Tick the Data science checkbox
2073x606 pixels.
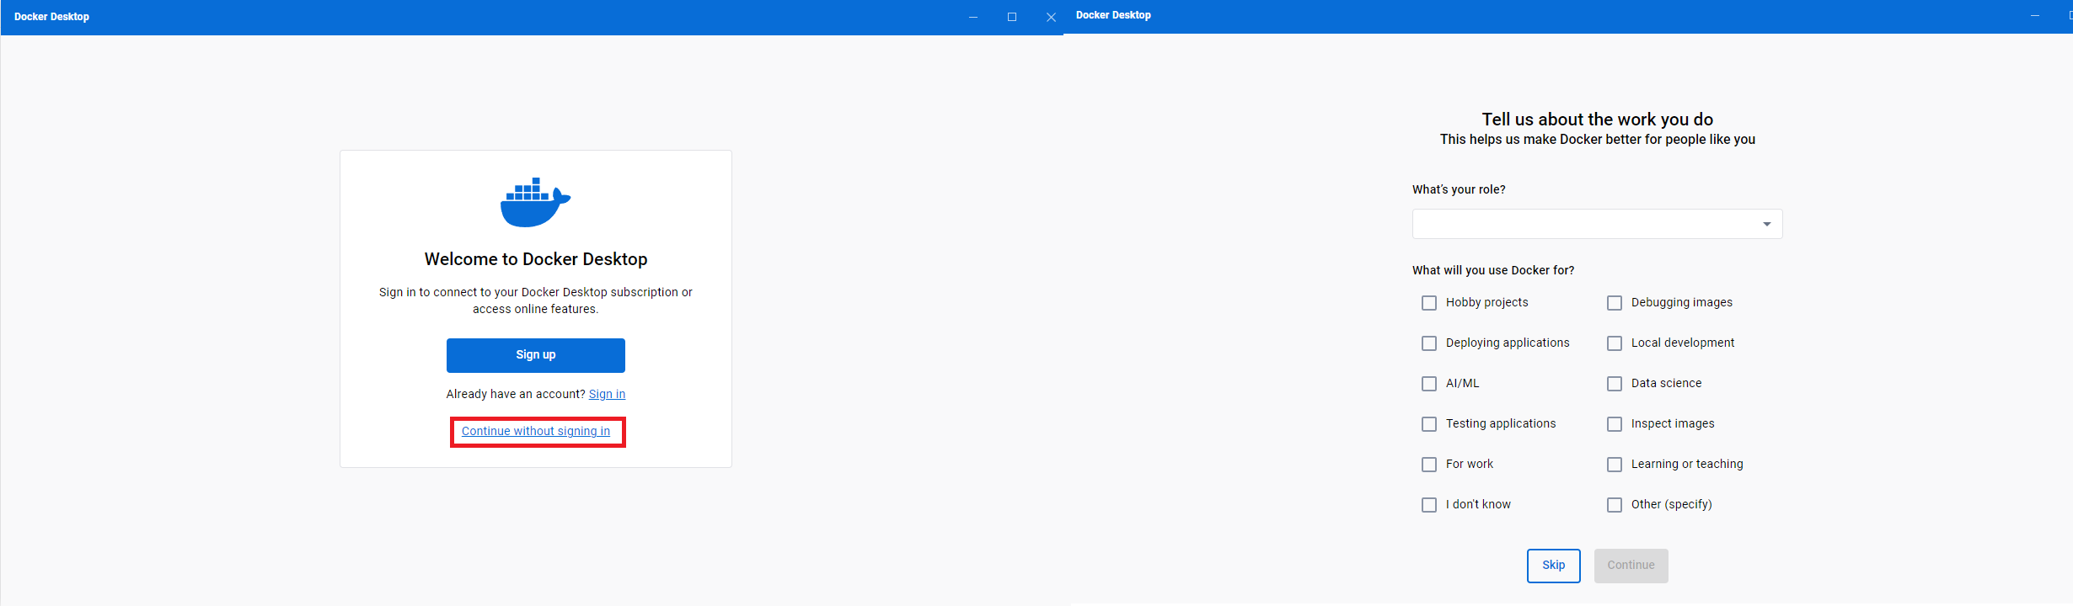click(x=1615, y=384)
